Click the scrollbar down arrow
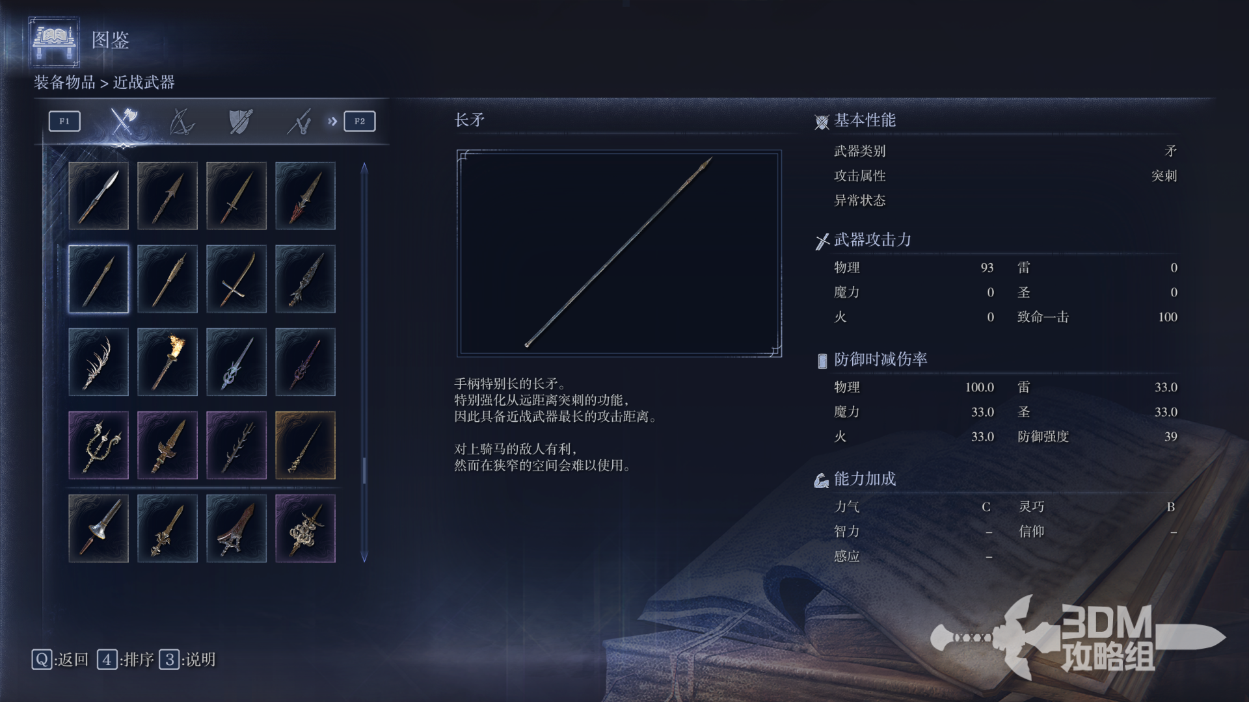 click(x=364, y=556)
